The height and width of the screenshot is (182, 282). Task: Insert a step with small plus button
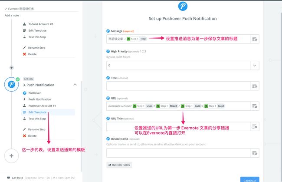pos(12,68)
